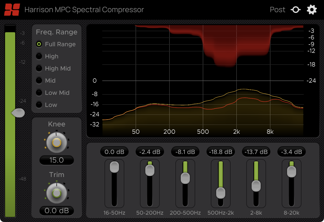The width and height of the screenshot is (324, 222).
Task: Click the plugin title Harrison MPC Spectral Compressor
Action: tap(84, 10)
